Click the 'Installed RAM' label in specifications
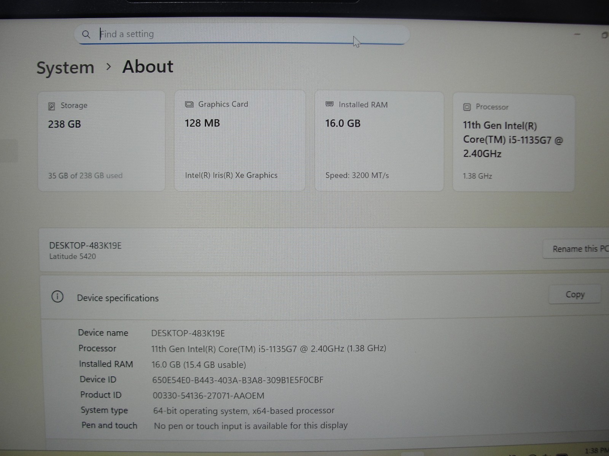The image size is (609, 456). point(106,364)
